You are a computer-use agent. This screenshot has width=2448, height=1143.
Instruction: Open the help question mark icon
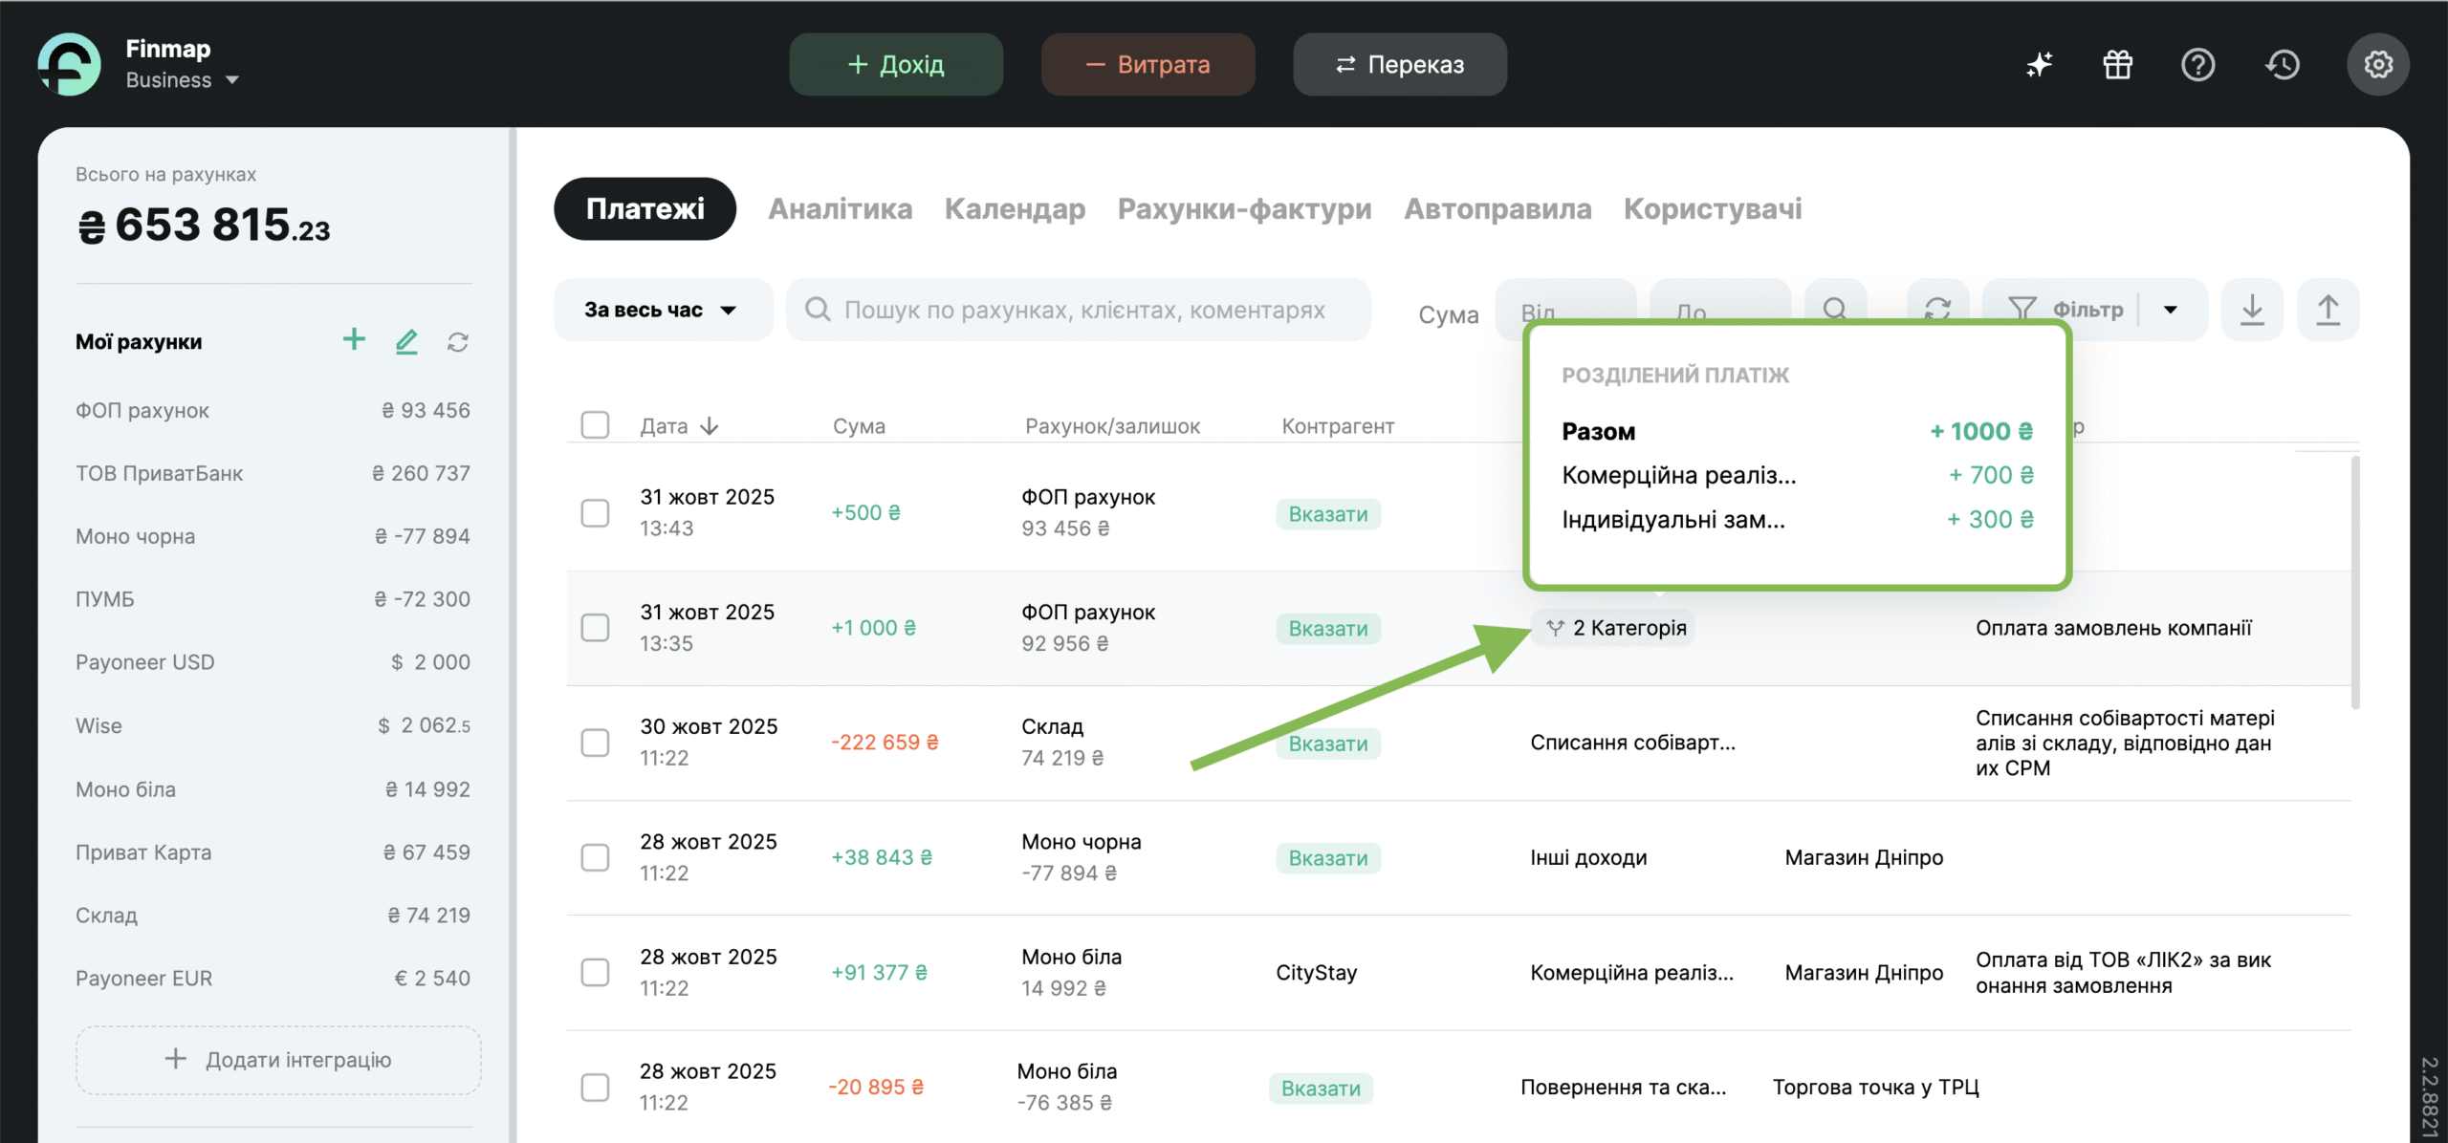coord(2197,65)
